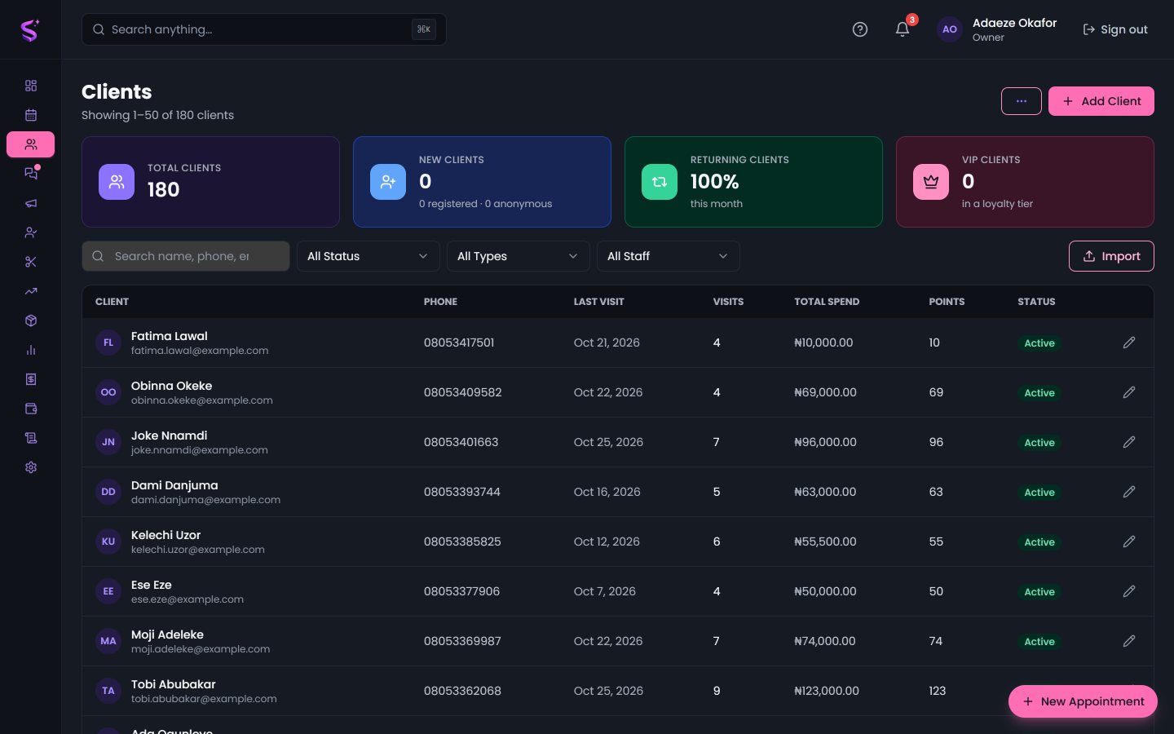Screen dimensions: 1174x734
Task: Edit Joke Nnamdi with the pencil icon
Action: [x=1129, y=442]
